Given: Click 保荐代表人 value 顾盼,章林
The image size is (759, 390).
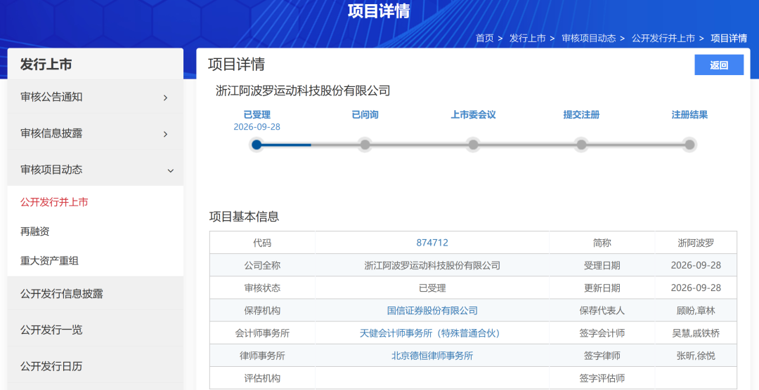Looking at the screenshot, I should pyautogui.click(x=696, y=310).
